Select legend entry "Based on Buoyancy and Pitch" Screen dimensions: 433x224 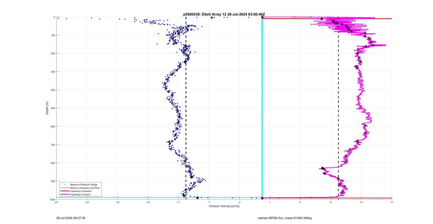(x=85, y=188)
